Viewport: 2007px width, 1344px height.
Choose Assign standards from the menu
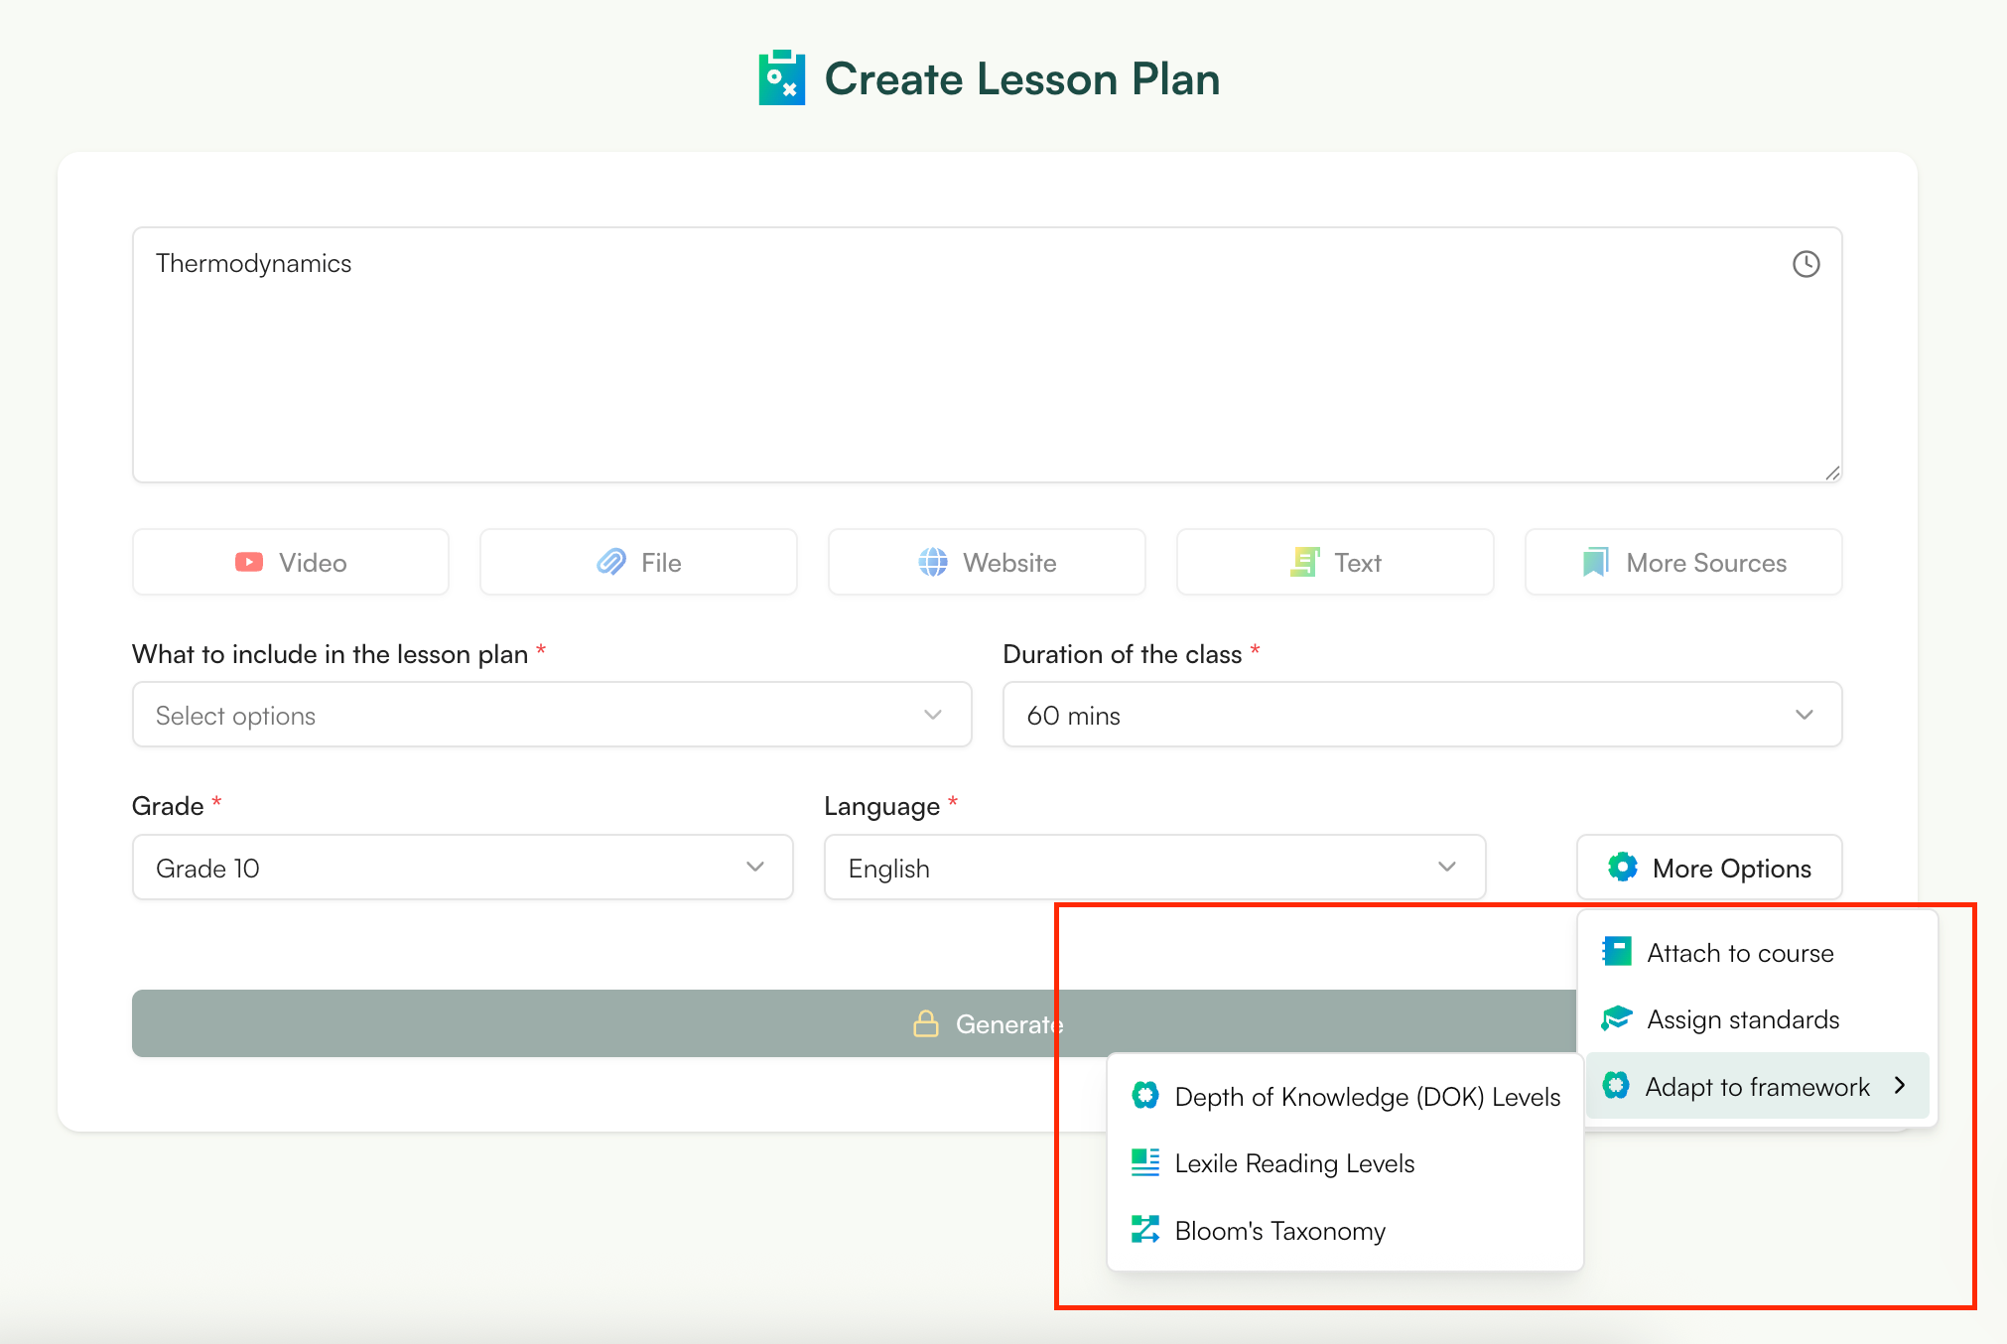(1743, 1019)
